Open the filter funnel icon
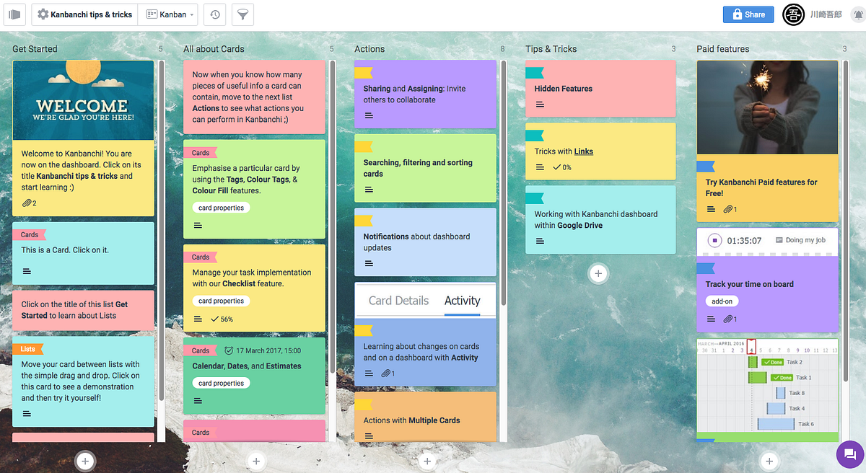The width and height of the screenshot is (866, 473). pyautogui.click(x=242, y=14)
